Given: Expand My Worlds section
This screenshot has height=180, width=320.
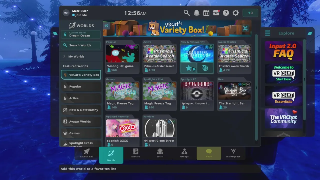Looking at the screenshot, I should 81,56.
